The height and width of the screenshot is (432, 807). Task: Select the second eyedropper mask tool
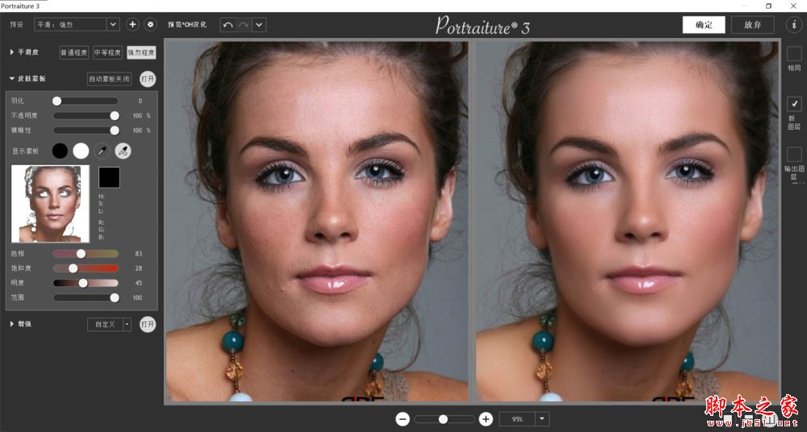click(x=123, y=150)
